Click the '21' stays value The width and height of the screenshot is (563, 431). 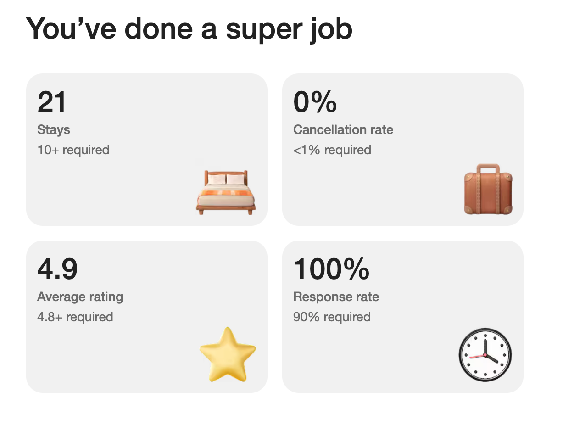(52, 101)
